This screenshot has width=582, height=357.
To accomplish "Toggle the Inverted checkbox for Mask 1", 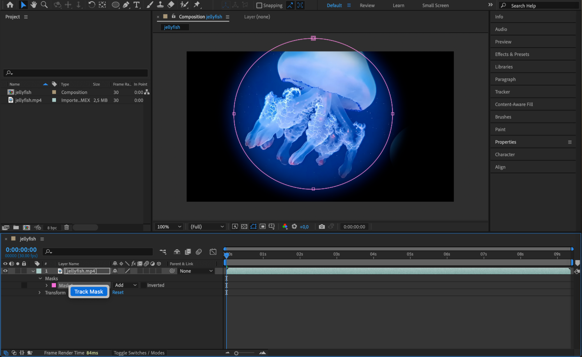I will pyautogui.click(x=144, y=285).
